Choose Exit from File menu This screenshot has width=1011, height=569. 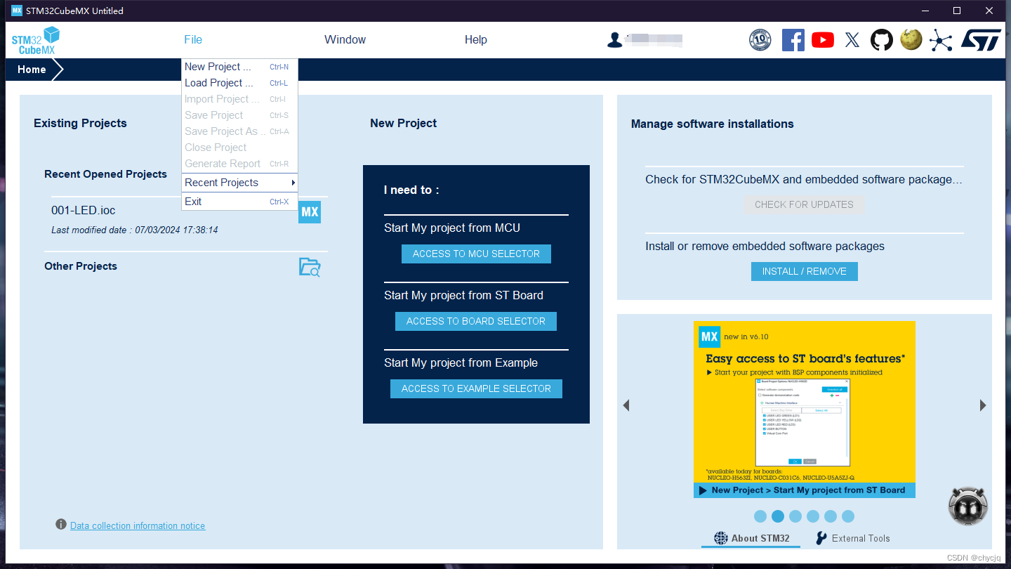coord(239,202)
